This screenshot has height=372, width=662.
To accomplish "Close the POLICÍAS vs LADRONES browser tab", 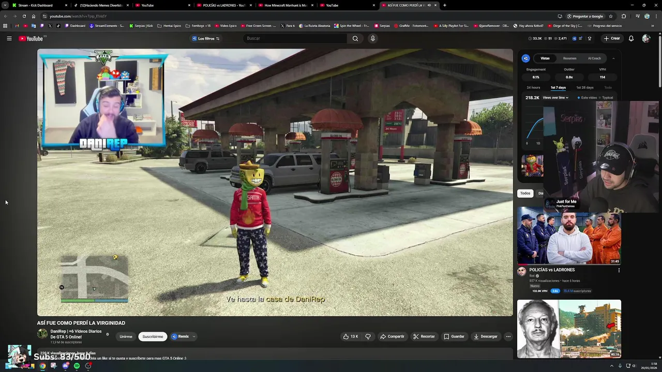I will [250, 5].
